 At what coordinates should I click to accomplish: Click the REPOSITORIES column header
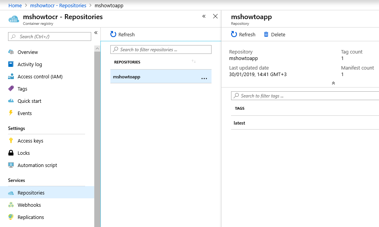[127, 62]
